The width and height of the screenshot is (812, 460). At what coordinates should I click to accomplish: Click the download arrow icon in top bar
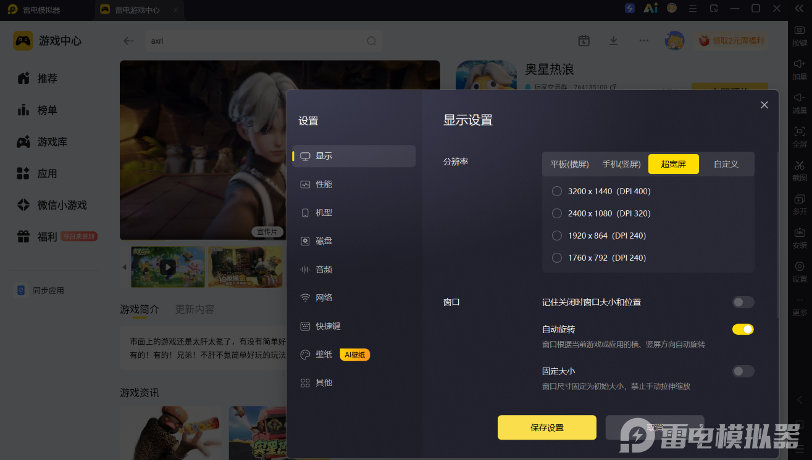[613, 41]
